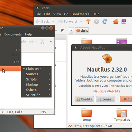Screen dimensions: 132x132
Task: Maximize the gedit window
Action: point(47,28)
